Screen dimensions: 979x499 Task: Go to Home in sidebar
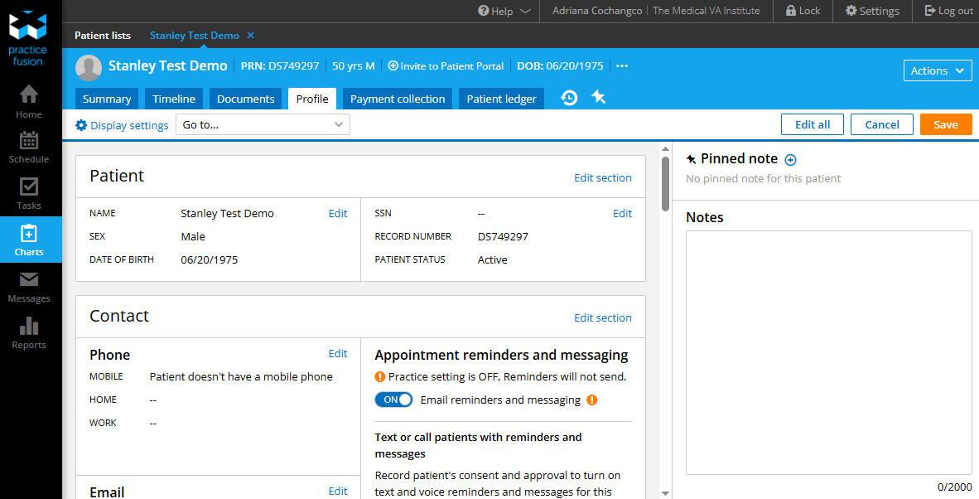pyautogui.click(x=29, y=101)
